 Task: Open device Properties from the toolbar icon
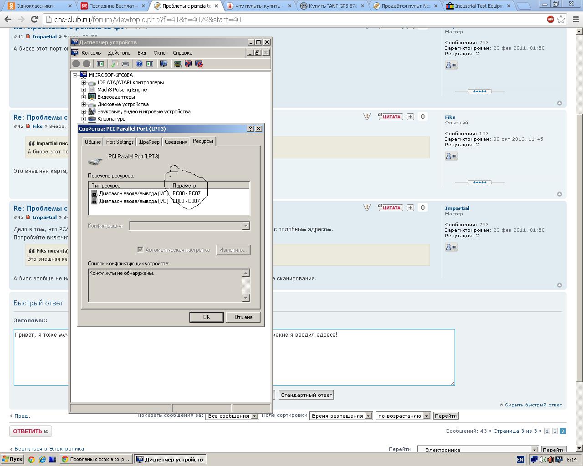pos(115,64)
